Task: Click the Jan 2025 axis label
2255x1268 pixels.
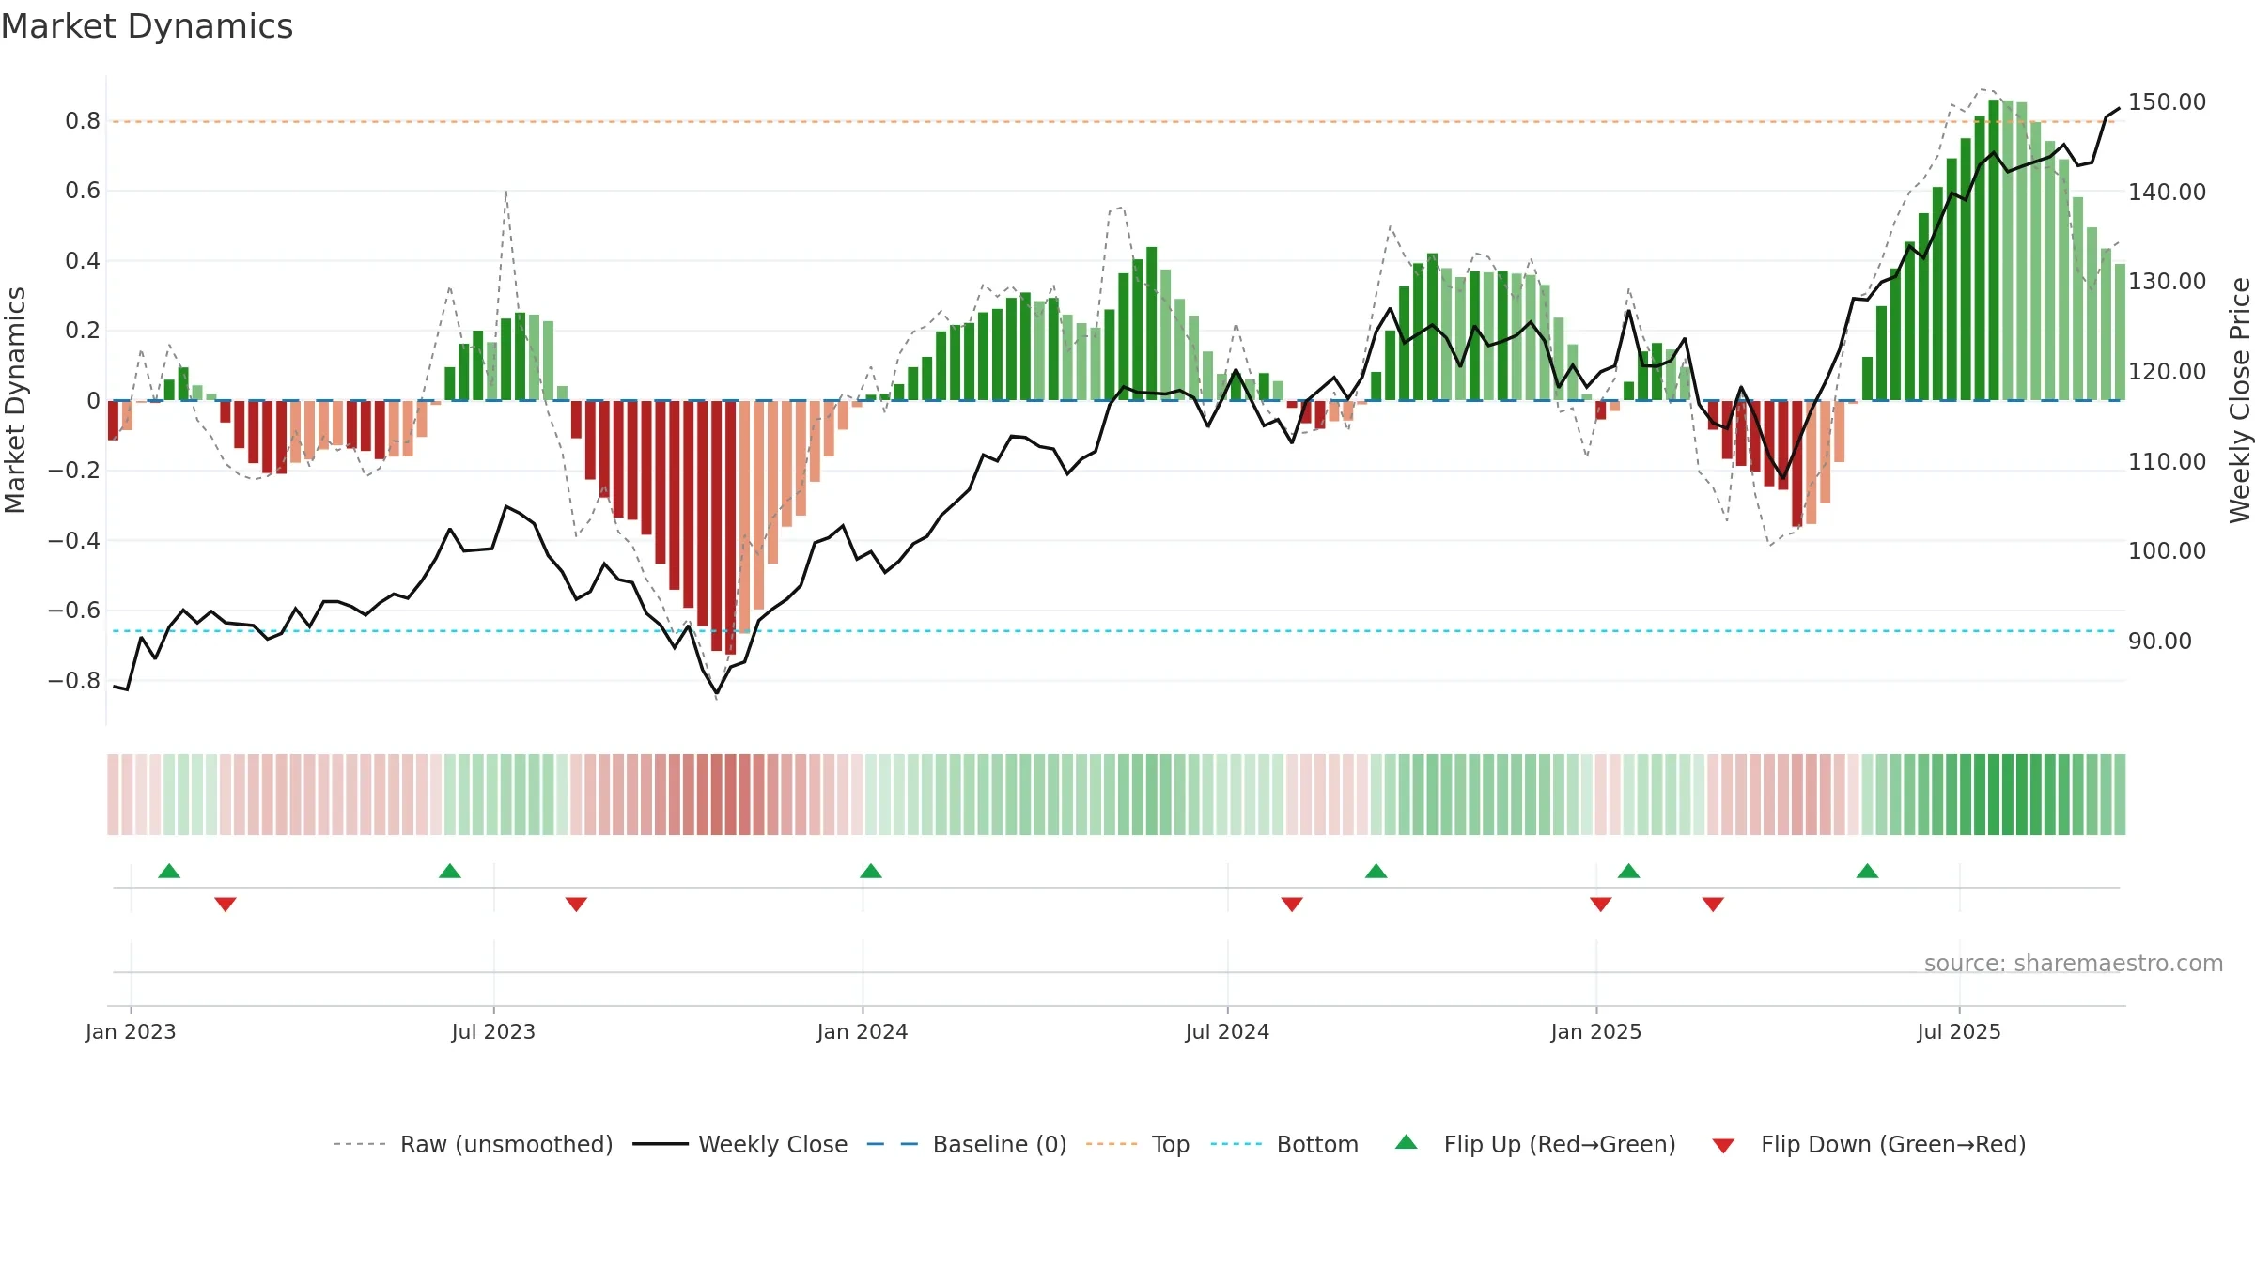Action: click(x=1596, y=1031)
